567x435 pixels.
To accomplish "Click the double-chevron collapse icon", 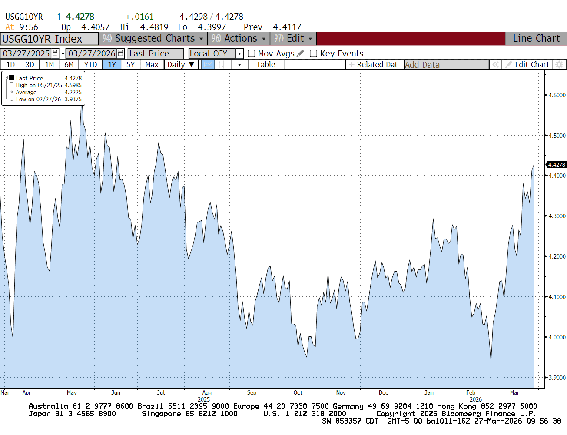I will pos(495,65).
